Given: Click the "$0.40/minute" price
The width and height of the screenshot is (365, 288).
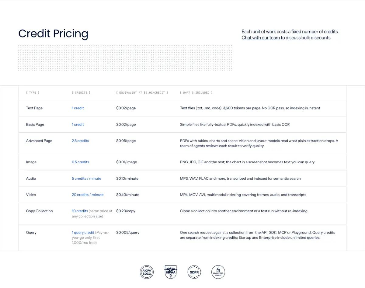Looking at the screenshot, I should tap(128, 195).
